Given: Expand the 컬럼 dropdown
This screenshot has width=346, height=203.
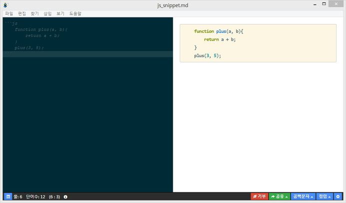Looking at the screenshot, I should [325, 196].
